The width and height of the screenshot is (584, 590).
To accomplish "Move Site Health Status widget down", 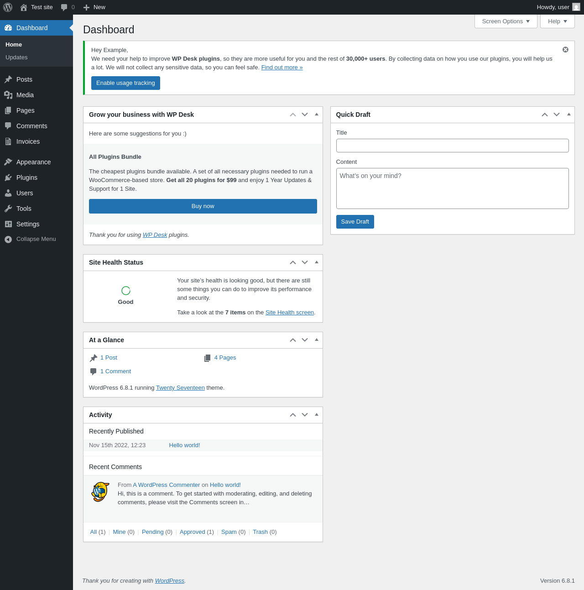I will click(x=305, y=262).
